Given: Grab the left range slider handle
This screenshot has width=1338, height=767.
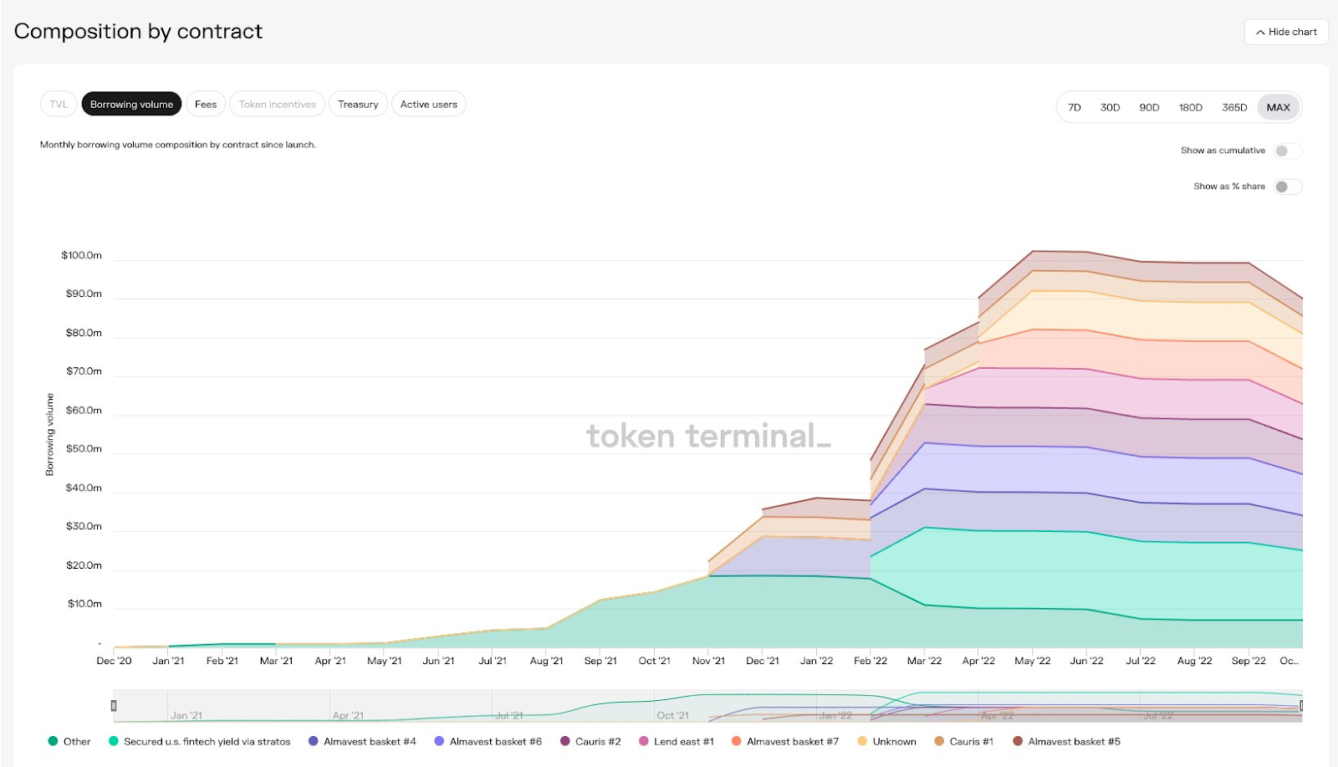Looking at the screenshot, I should point(114,706).
